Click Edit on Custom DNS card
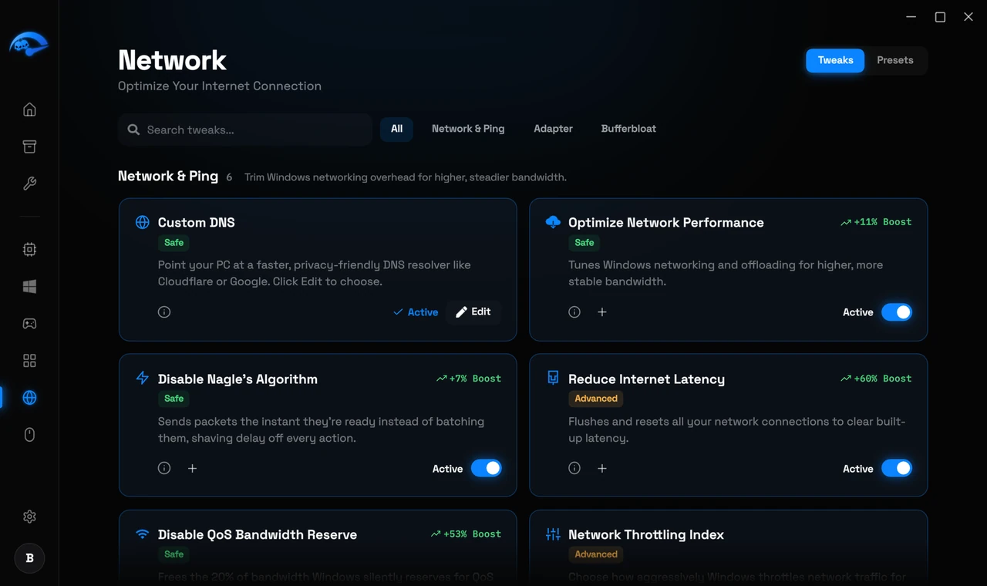Viewport: 987px width, 586px height. 473,312
